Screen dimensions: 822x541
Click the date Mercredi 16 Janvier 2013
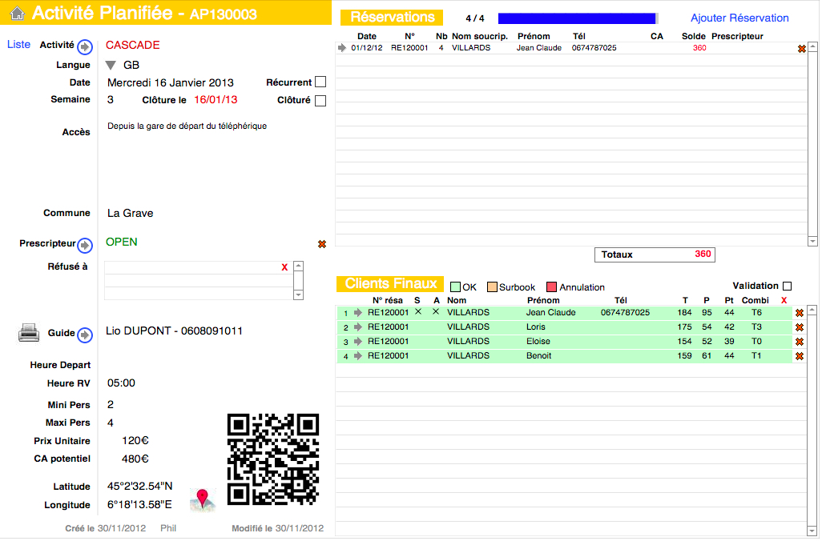click(x=171, y=82)
